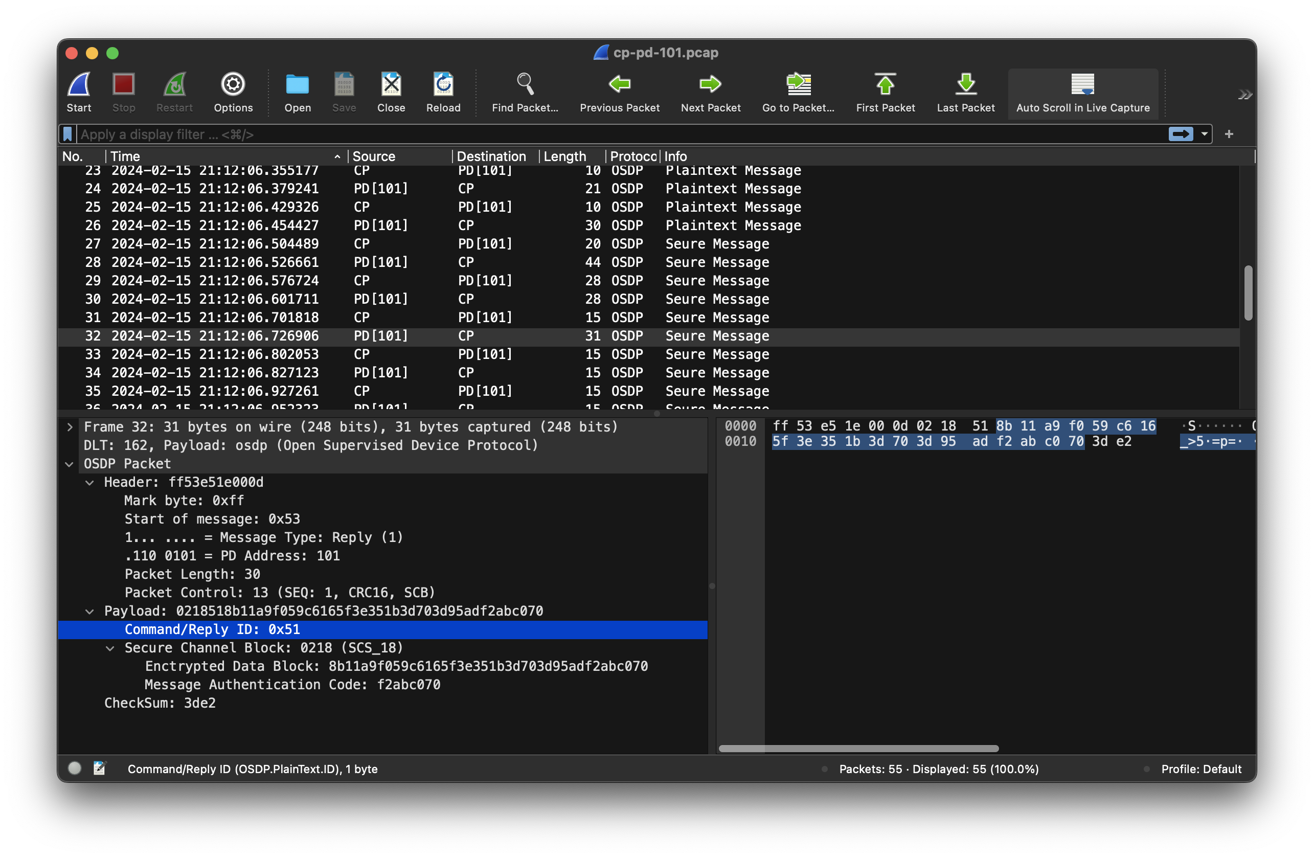Expand the Frame 32 tree node
Screen dimensions: 1314x858
pos(70,427)
